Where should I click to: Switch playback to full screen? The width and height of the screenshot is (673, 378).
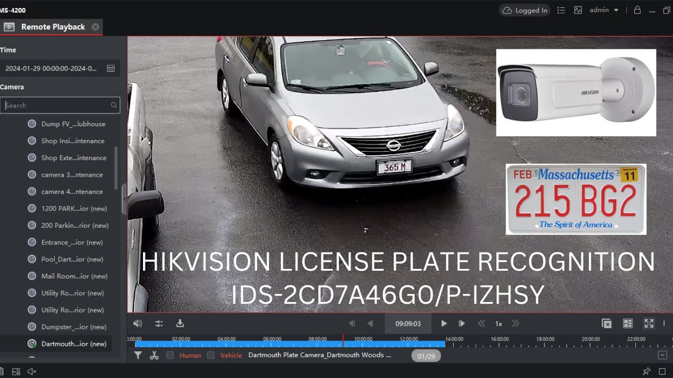[x=649, y=324]
